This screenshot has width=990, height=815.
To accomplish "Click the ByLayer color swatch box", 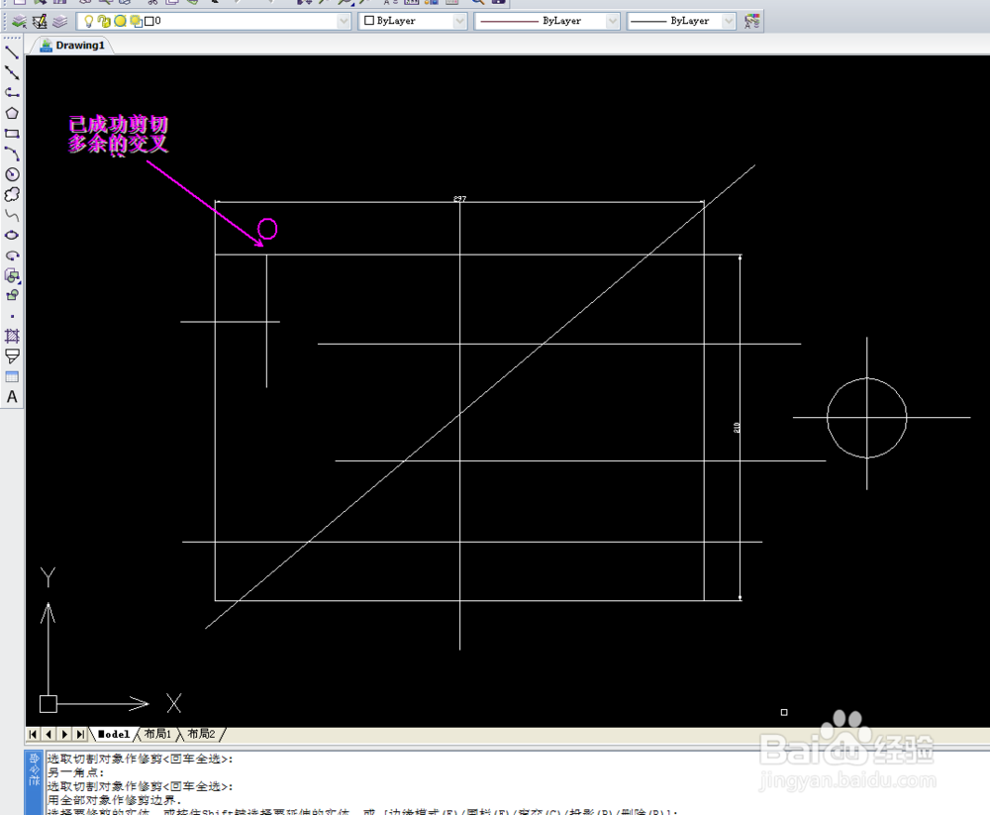I will point(369,20).
